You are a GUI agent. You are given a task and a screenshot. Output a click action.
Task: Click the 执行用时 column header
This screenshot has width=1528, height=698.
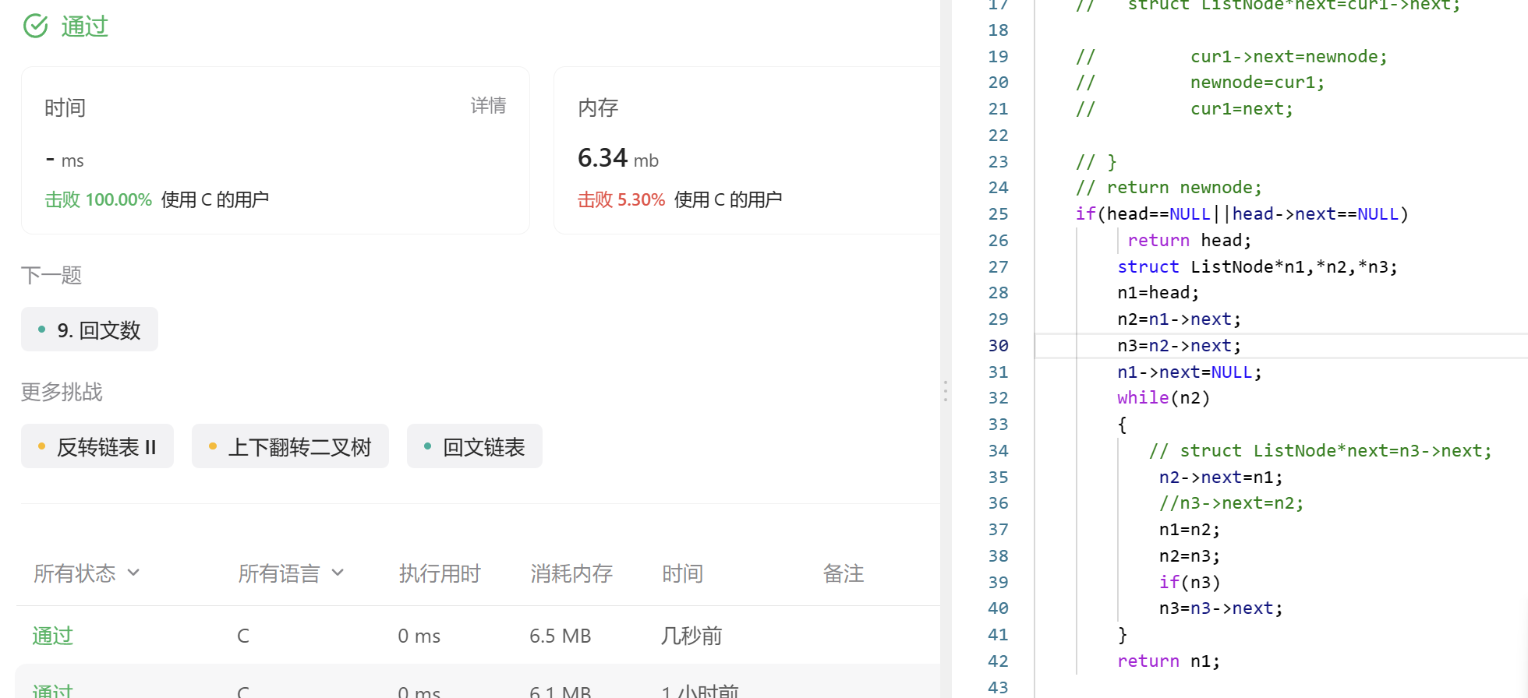(x=440, y=573)
